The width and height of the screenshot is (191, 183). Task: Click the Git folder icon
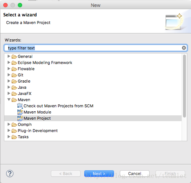click(14, 75)
